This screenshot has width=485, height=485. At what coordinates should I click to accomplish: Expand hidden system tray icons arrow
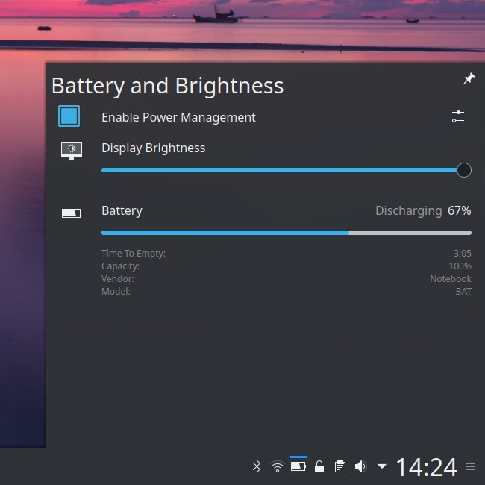tap(382, 466)
